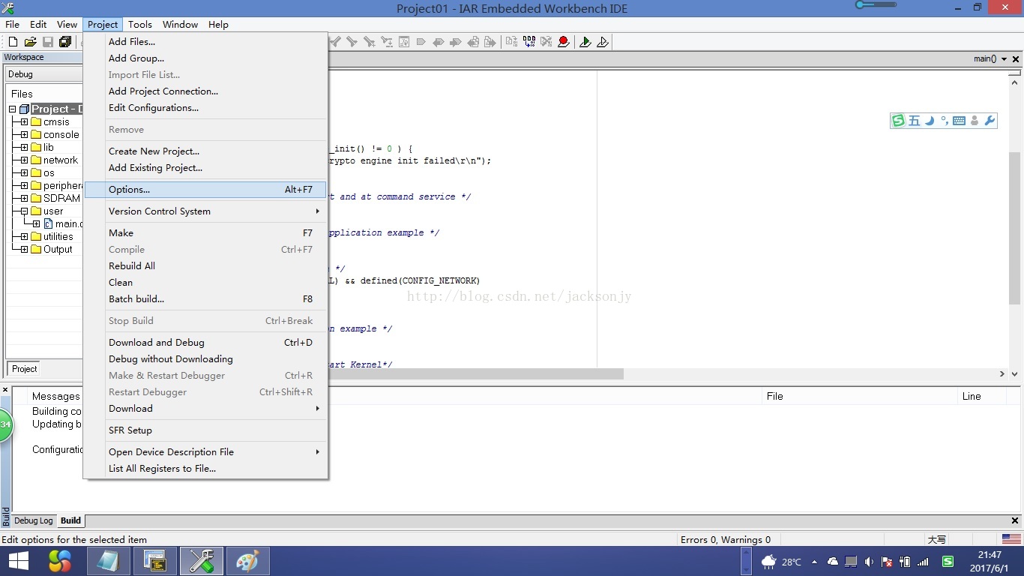Click the Windows Start button
Image resolution: width=1024 pixels, height=576 pixels.
[18, 561]
